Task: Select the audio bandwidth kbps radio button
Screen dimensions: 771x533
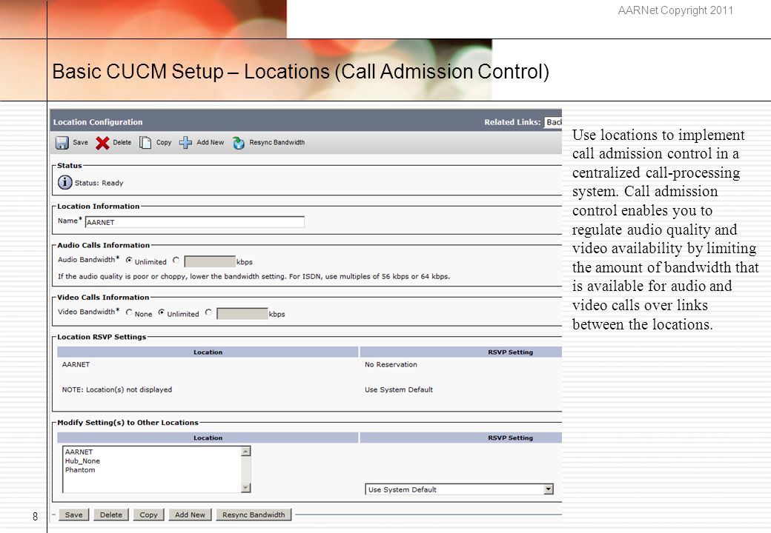Action: [176, 260]
